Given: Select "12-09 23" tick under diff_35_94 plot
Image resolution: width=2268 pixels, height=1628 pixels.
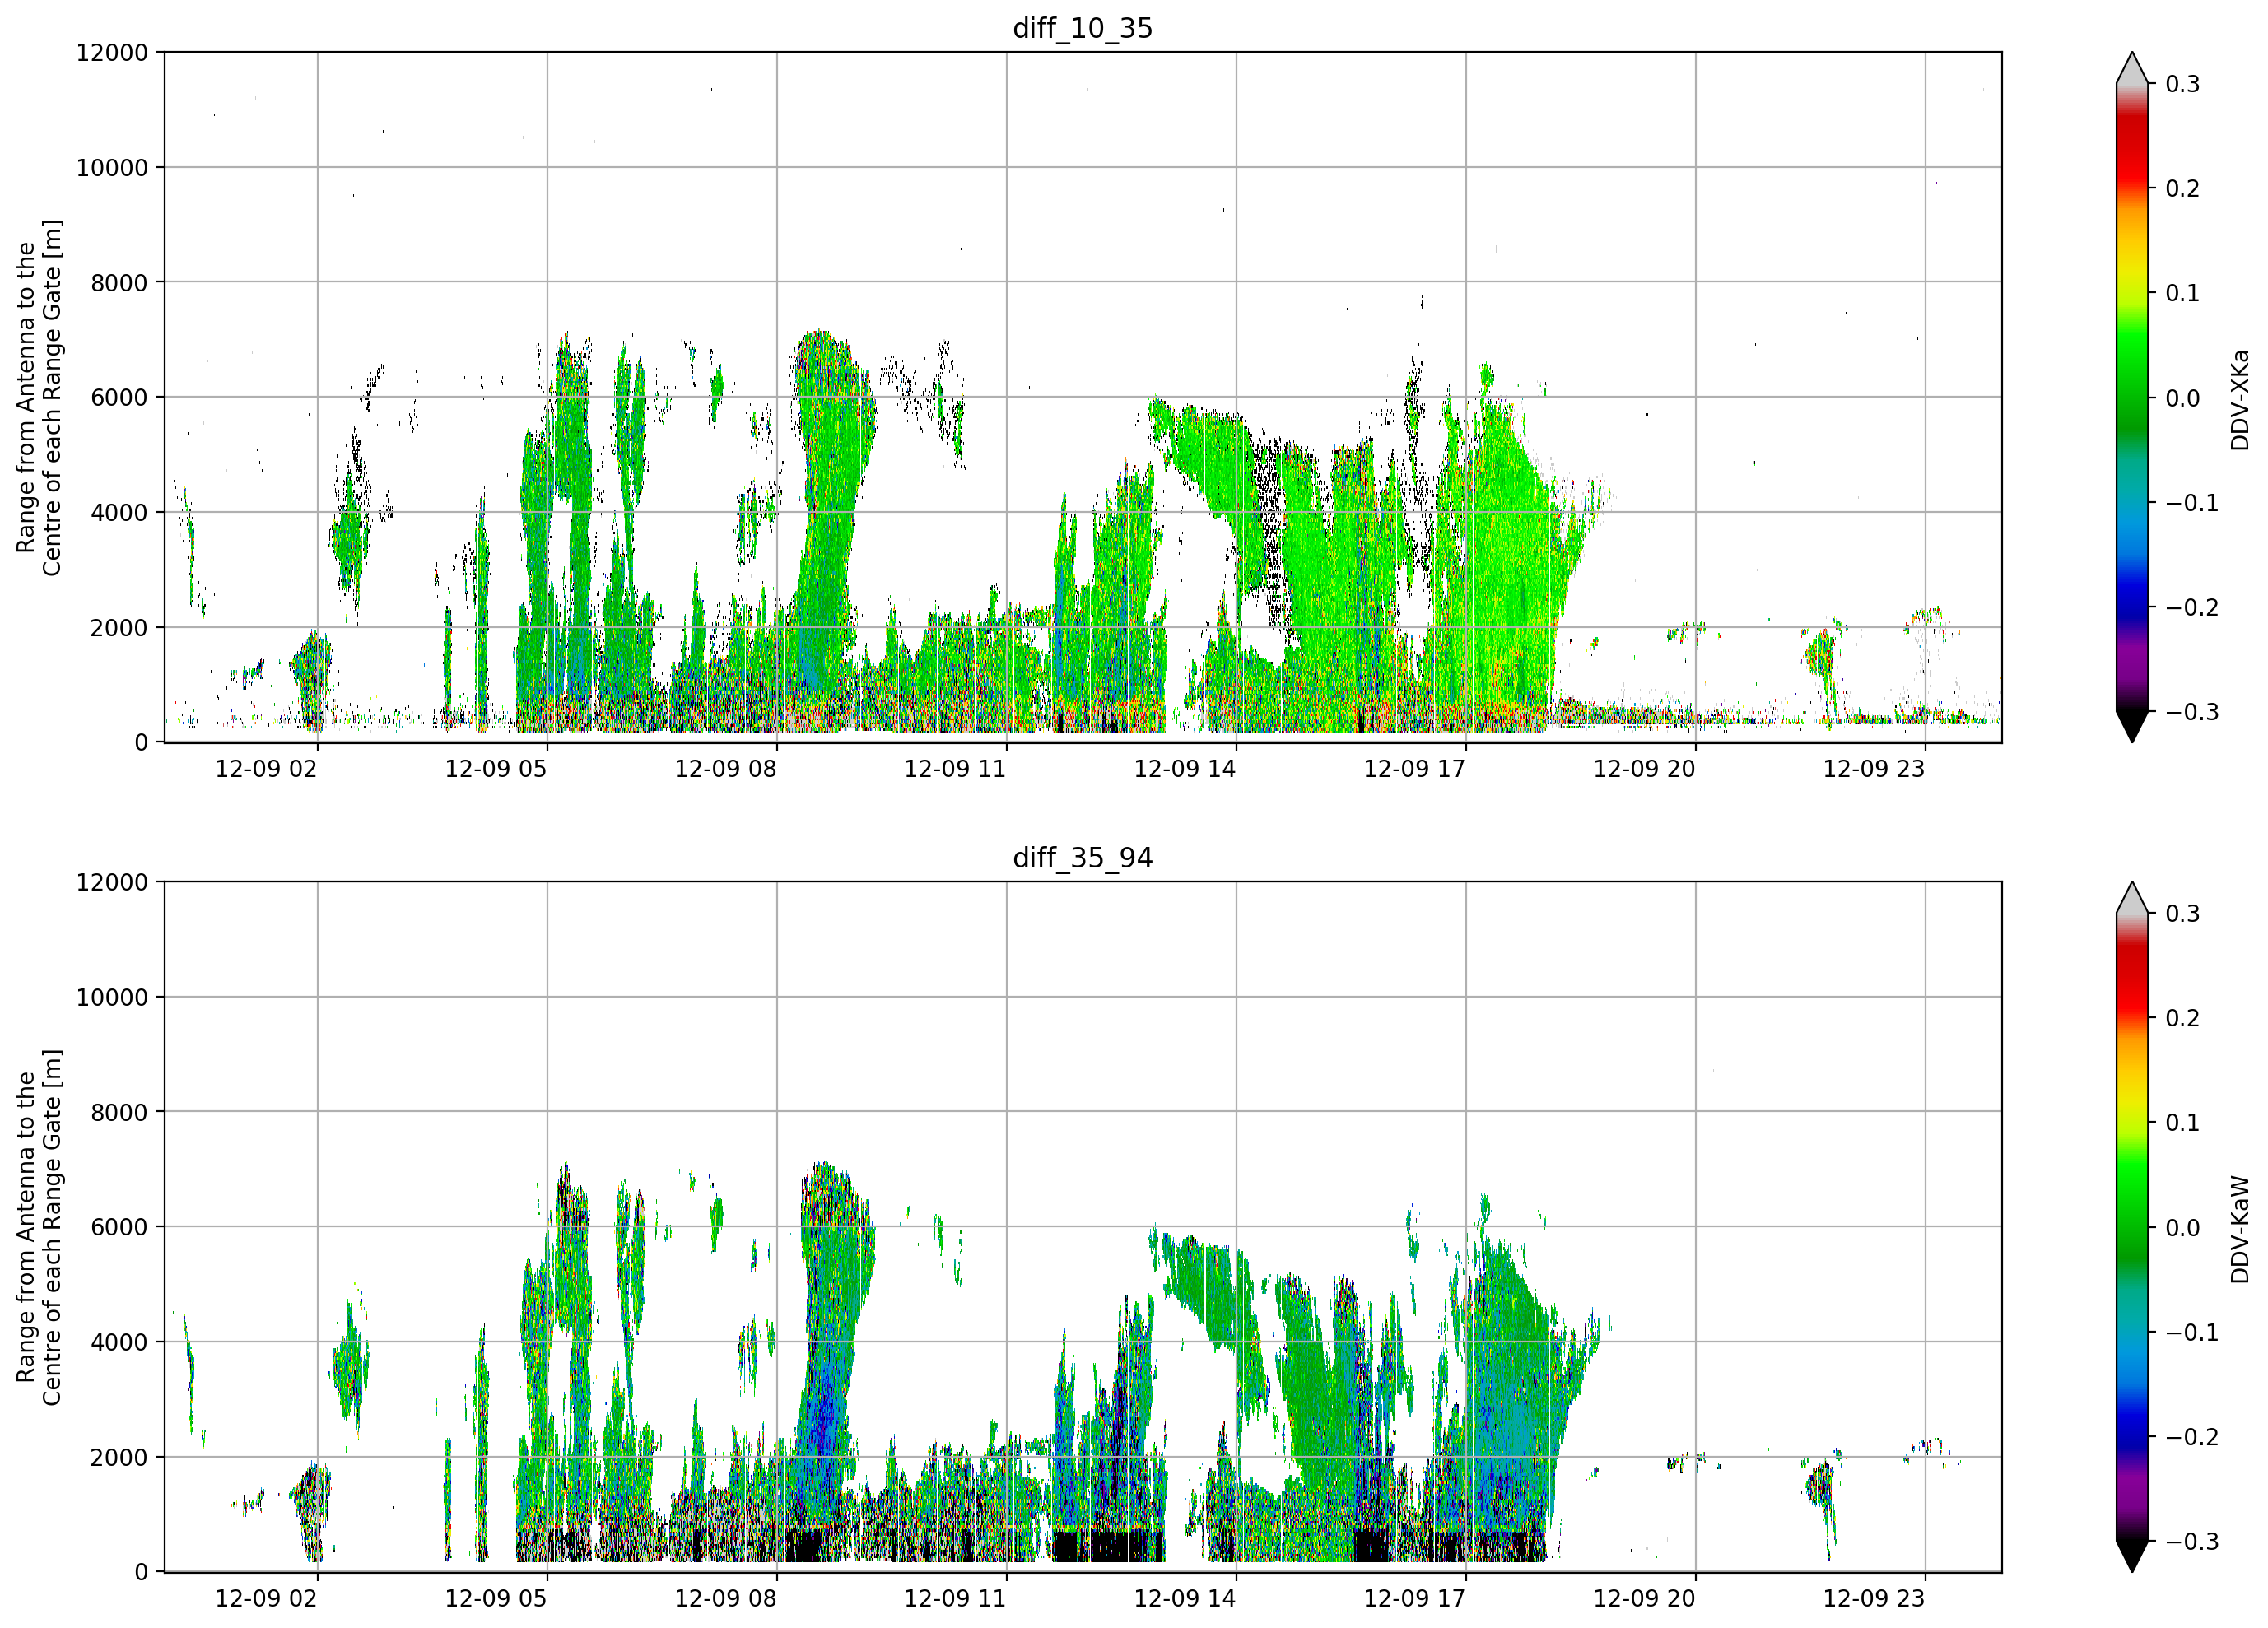Looking at the screenshot, I should click(1874, 1598).
